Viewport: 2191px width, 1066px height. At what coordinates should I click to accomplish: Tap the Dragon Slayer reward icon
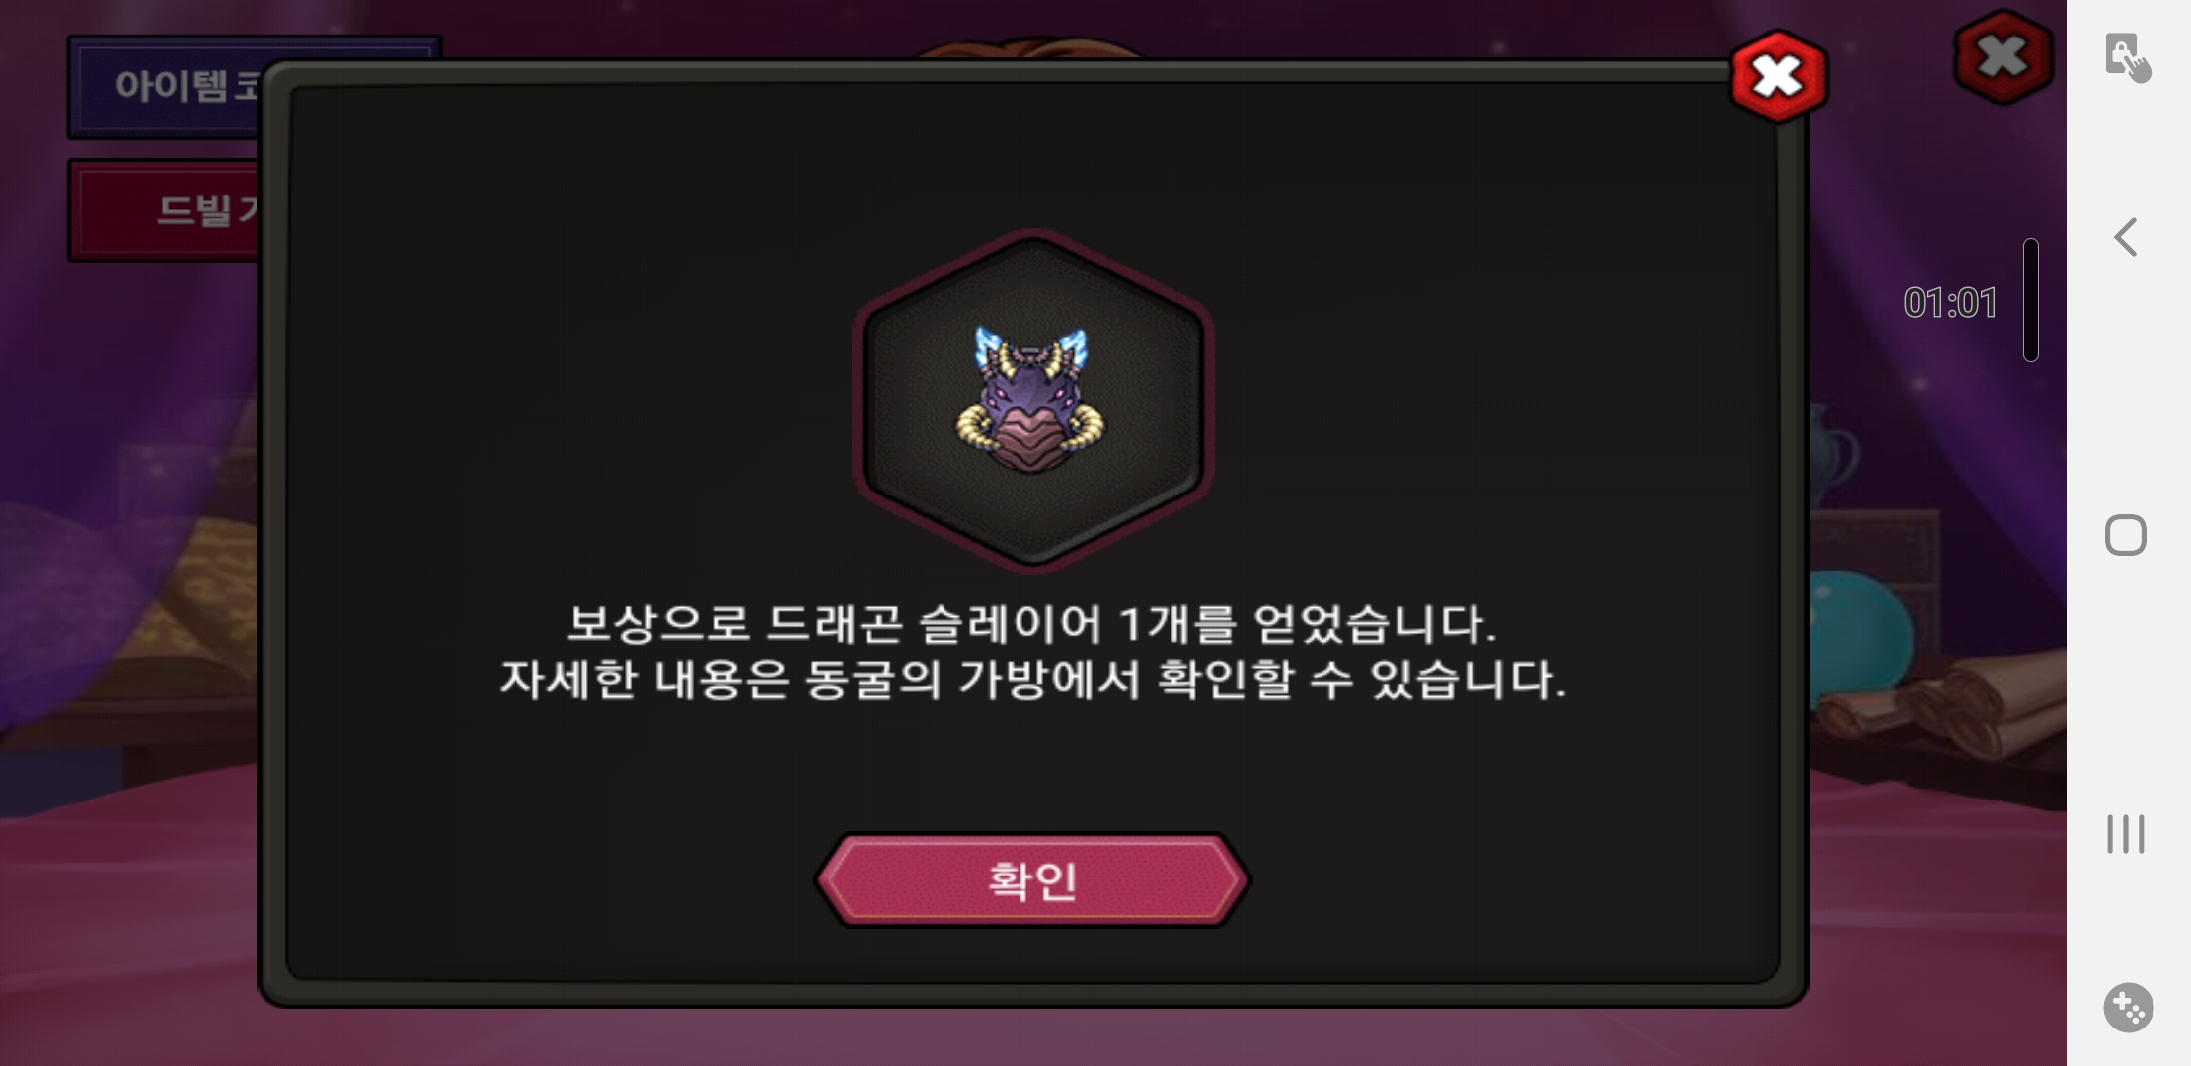pyautogui.click(x=1032, y=401)
